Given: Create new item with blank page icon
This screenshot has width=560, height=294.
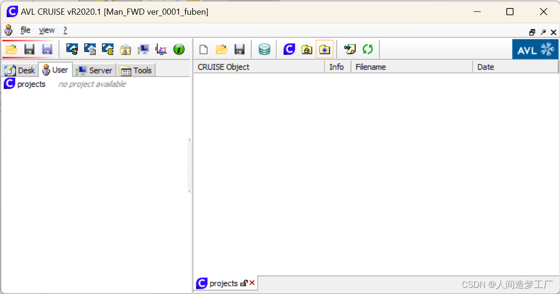Looking at the screenshot, I should click(204, 49).
